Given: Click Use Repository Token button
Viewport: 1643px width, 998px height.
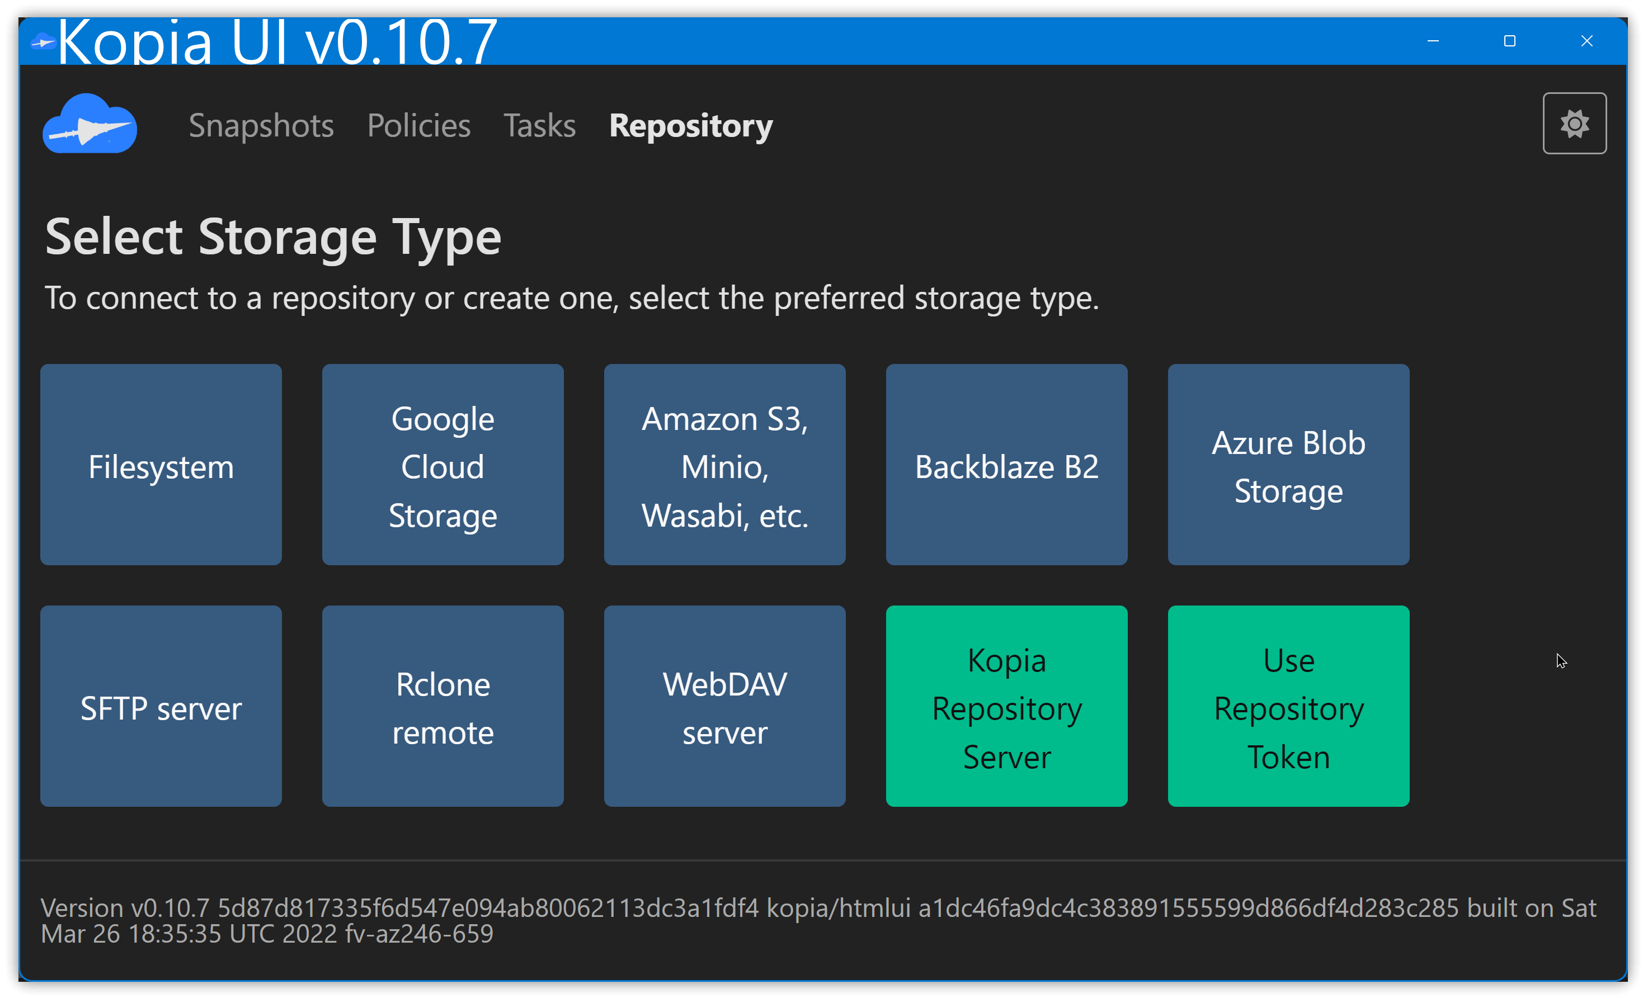Looking at the screenshot, I should tap(1288, 706).
